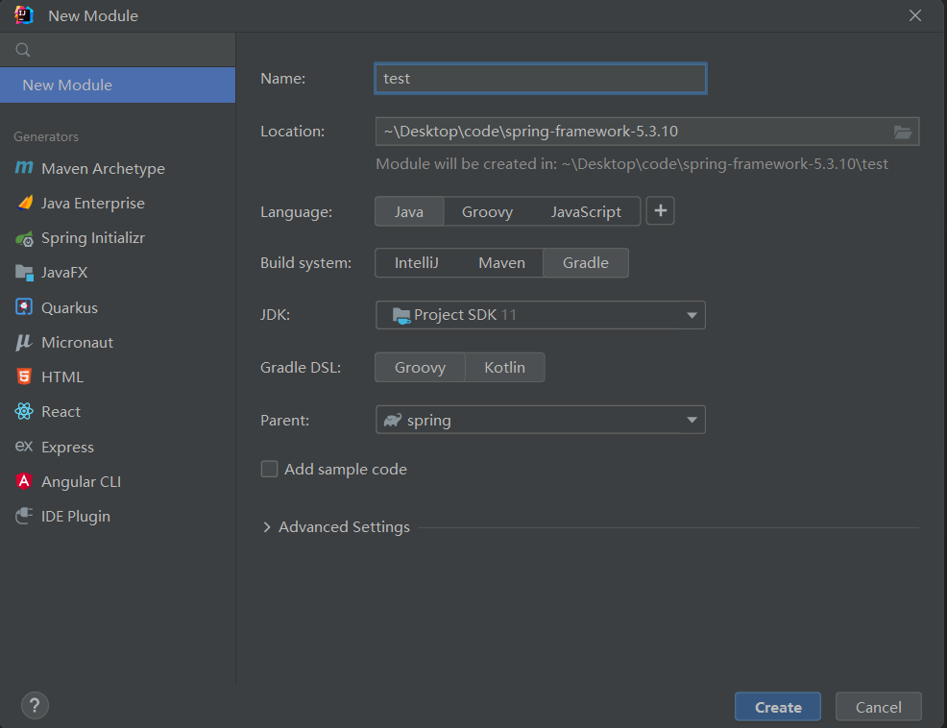Open folder browser icon in Location field
947x728 pixels.
click(x=903, y=132)
